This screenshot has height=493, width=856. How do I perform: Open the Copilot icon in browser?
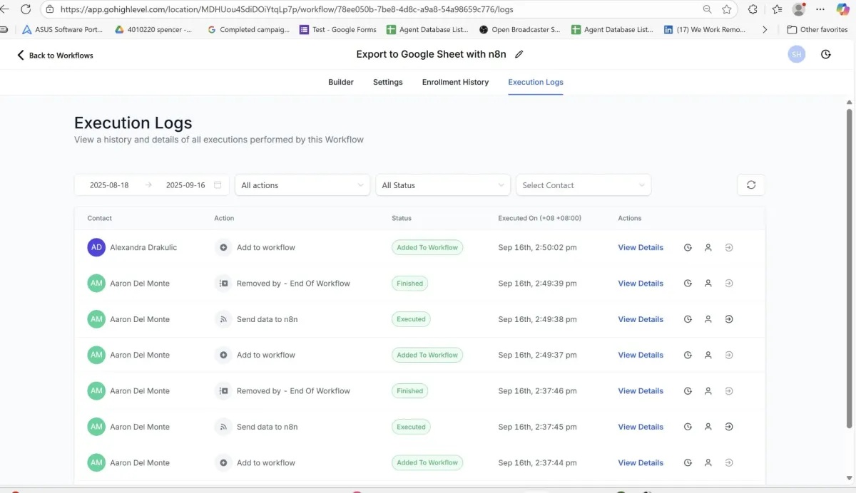pyautogui.click(x=843, y=9)
